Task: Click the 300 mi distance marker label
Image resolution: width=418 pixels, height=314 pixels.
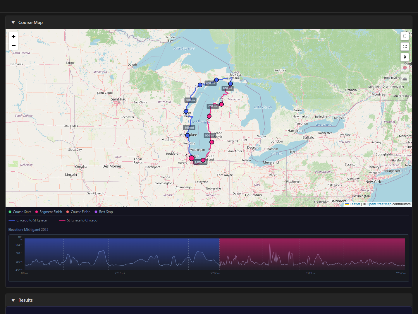Action: [x=190, y=100]
